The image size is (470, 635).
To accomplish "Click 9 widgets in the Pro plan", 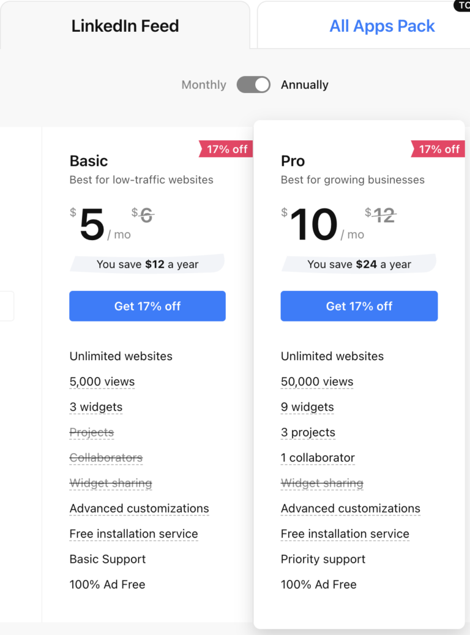I will click(x=307, y=407).
